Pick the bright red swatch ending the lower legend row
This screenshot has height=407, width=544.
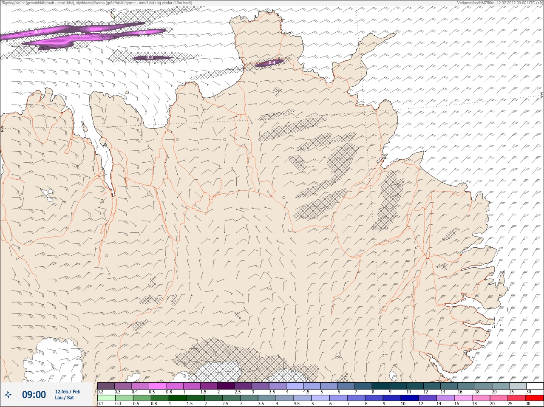coord(535,398)
